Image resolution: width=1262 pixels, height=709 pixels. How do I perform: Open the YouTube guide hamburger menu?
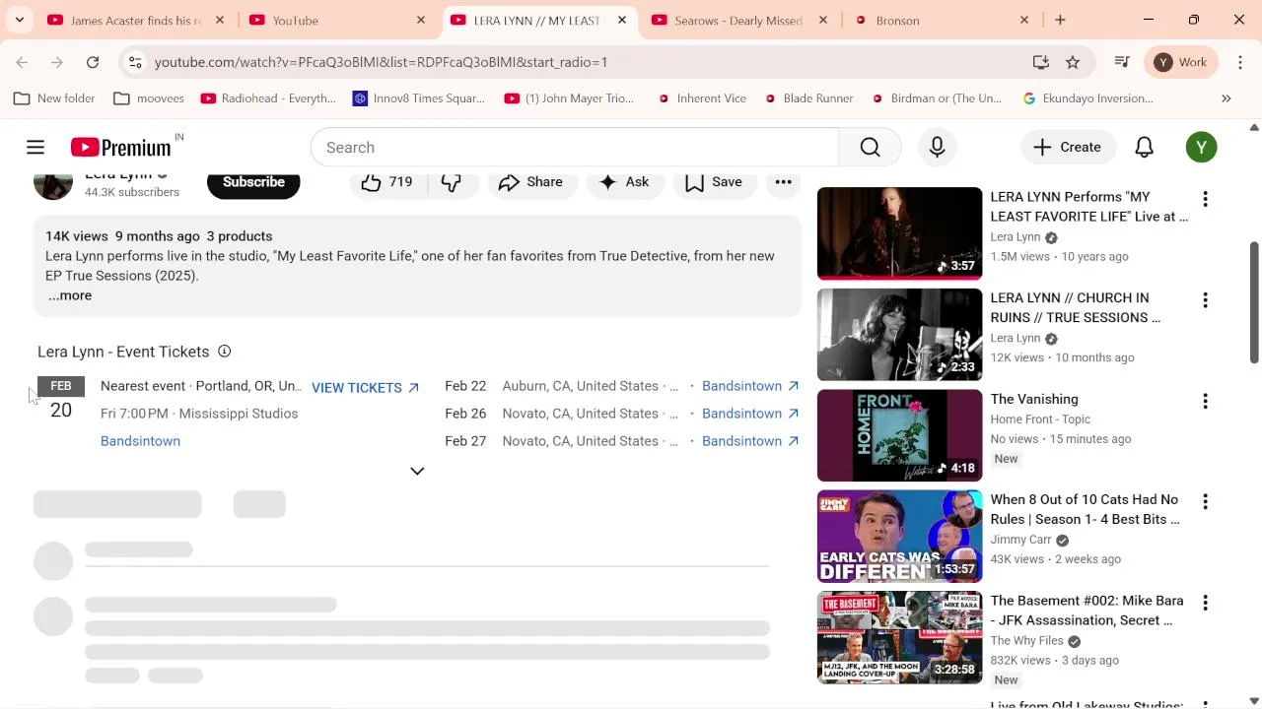click(x=35, y=147)
